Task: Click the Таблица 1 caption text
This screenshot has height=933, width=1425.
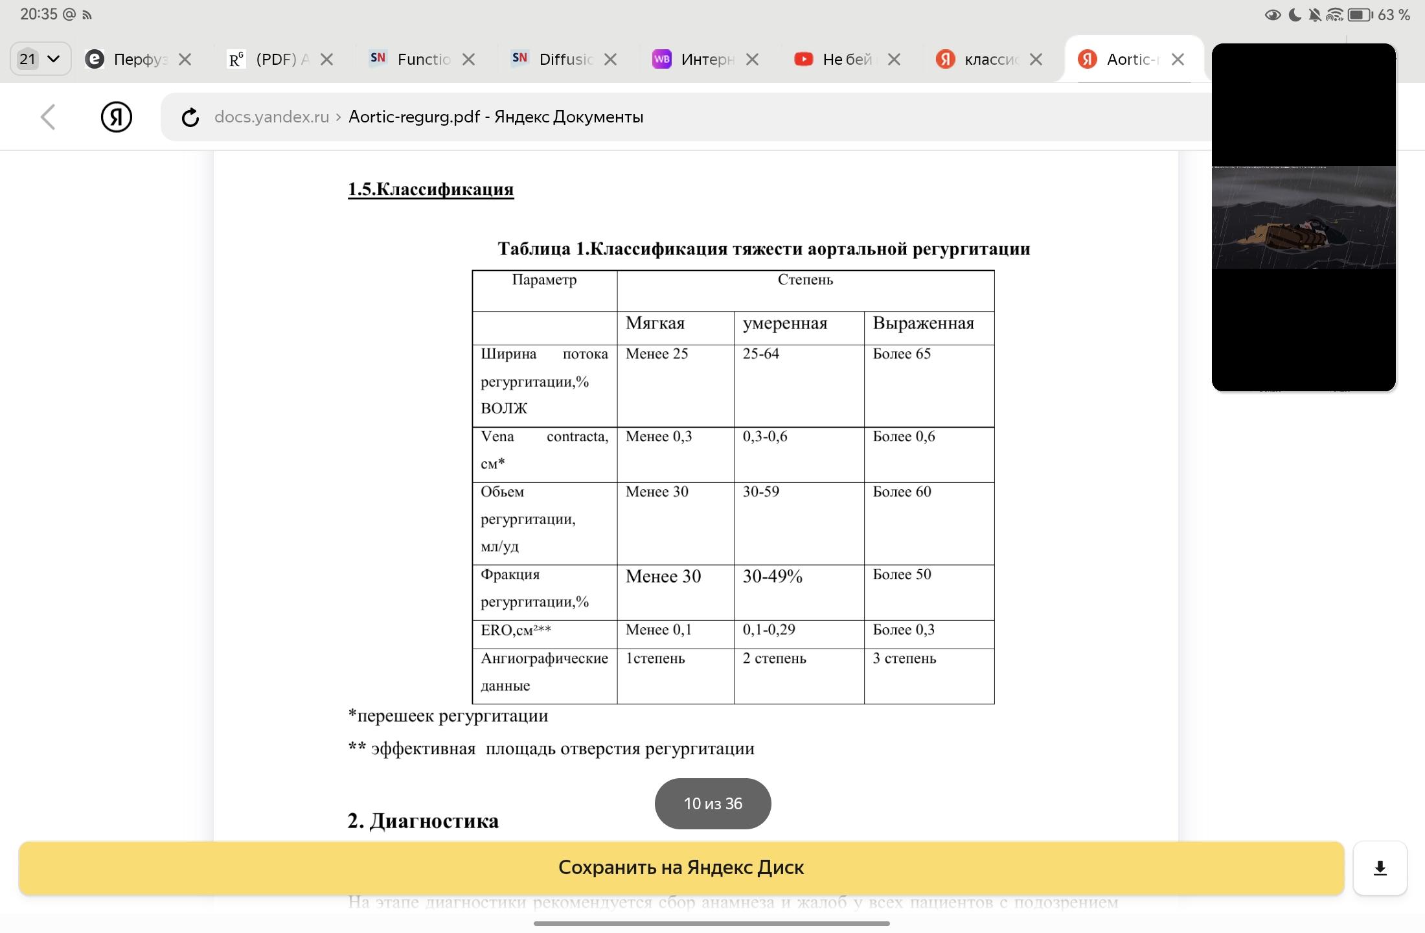Action: (x=764, y=249)
